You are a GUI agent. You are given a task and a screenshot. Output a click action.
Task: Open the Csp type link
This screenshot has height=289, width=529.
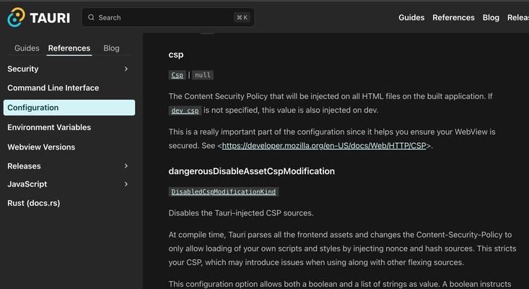point(177,75)
